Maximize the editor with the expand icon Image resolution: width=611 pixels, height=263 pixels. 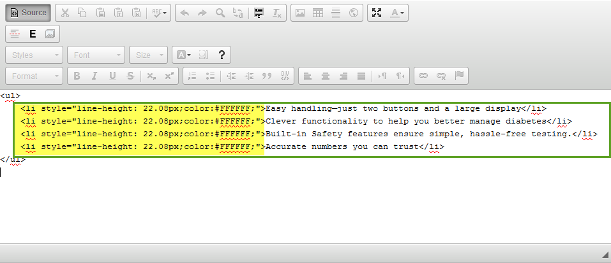tap(377, 13)
